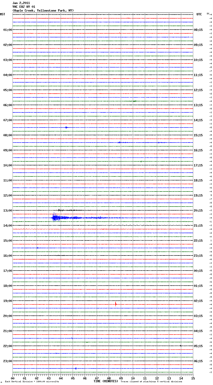Click the red spike on the 19:15 trace
213x385 pixels.
[116, 304]
